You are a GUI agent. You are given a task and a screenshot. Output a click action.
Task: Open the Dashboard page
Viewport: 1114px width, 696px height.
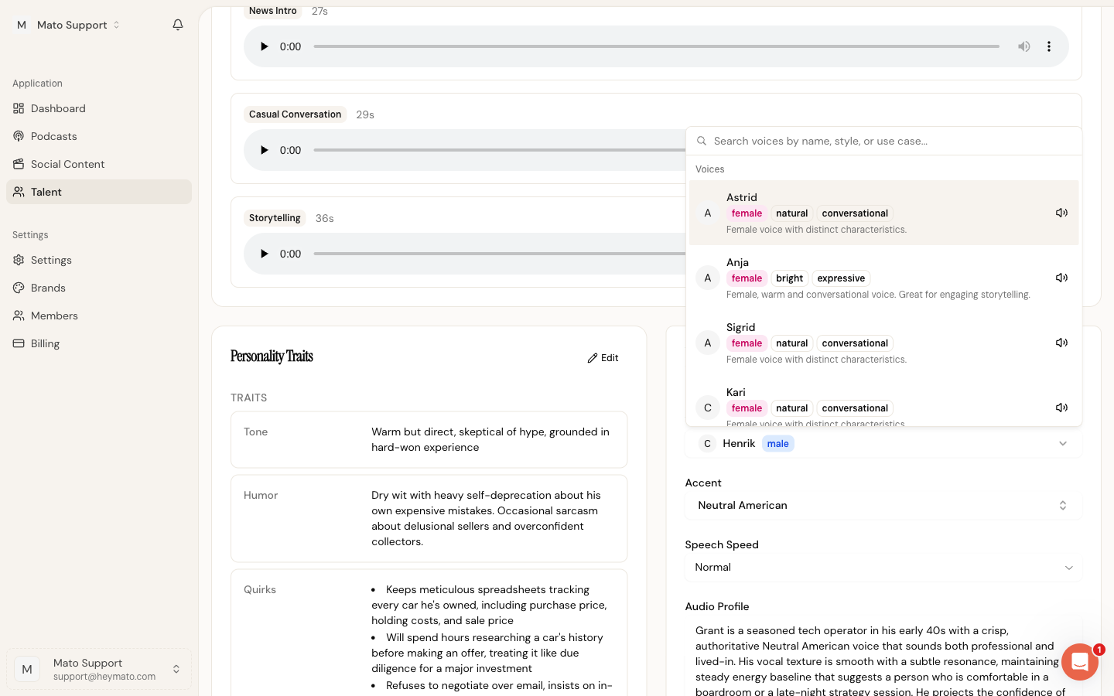coord(99,108)
